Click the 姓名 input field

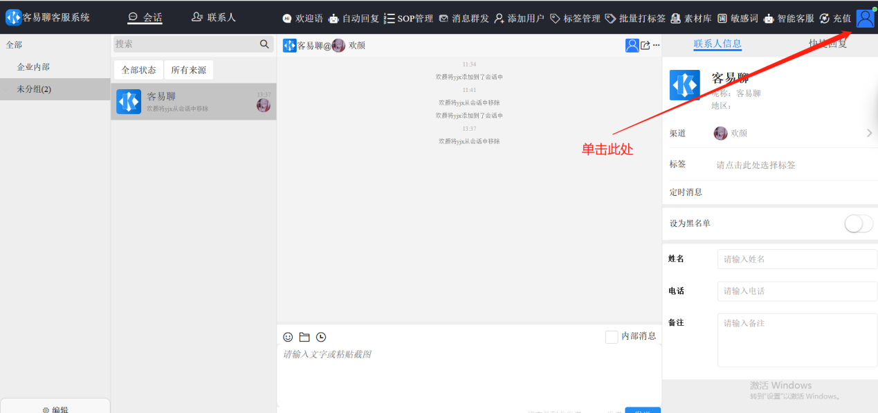tap(797, 259)
